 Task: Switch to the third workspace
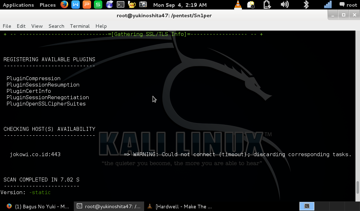337,206
